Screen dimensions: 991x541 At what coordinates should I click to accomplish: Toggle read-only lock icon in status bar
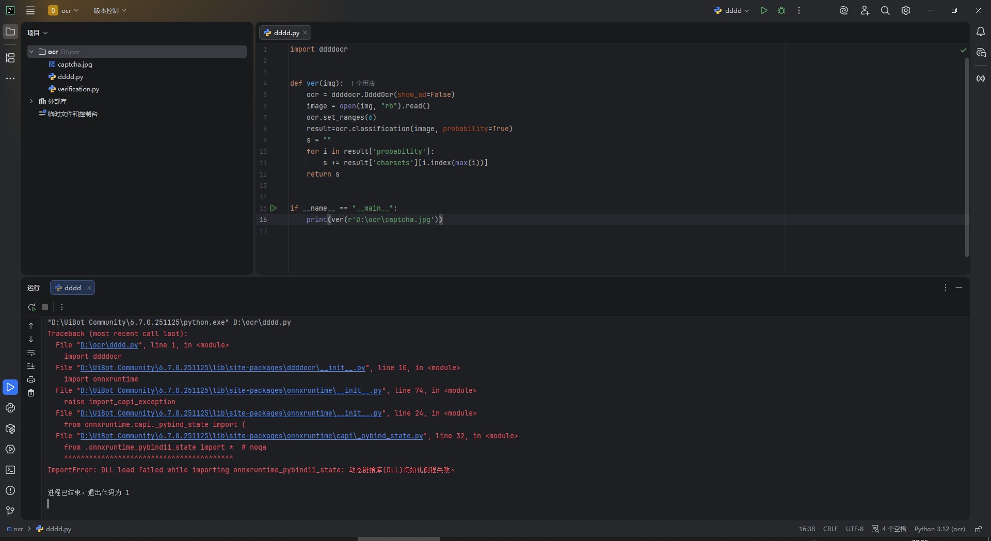coord(978,529)
